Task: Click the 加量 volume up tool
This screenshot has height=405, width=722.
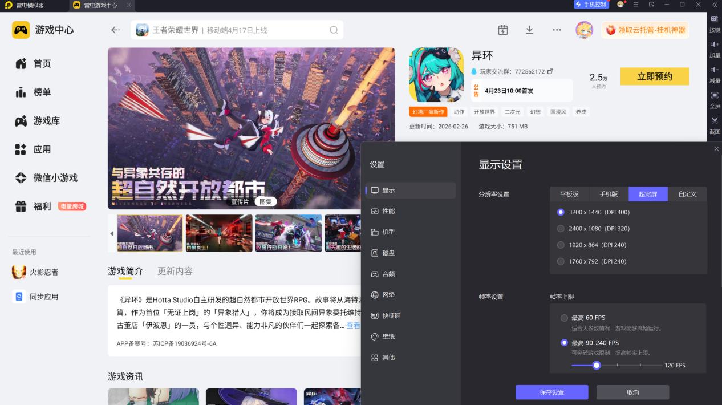Action: pyautogui.click(x=715, y=49)
